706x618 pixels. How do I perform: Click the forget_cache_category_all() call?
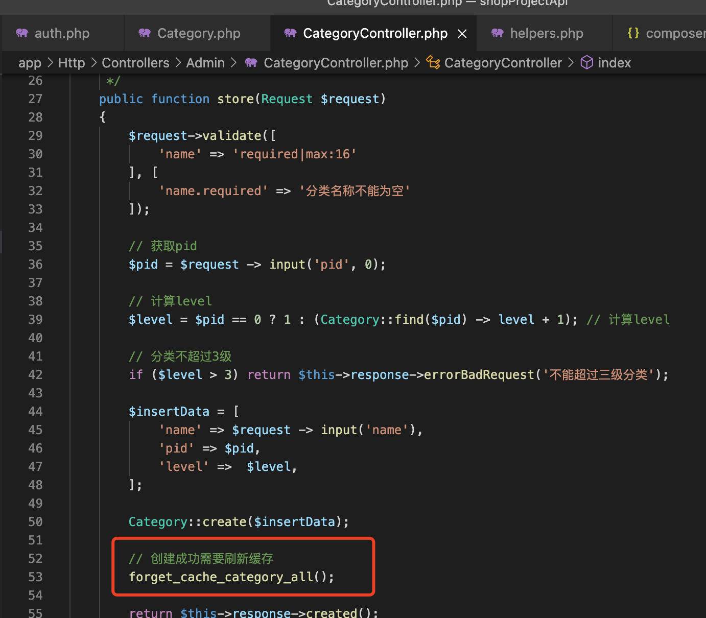click(231, 577)
